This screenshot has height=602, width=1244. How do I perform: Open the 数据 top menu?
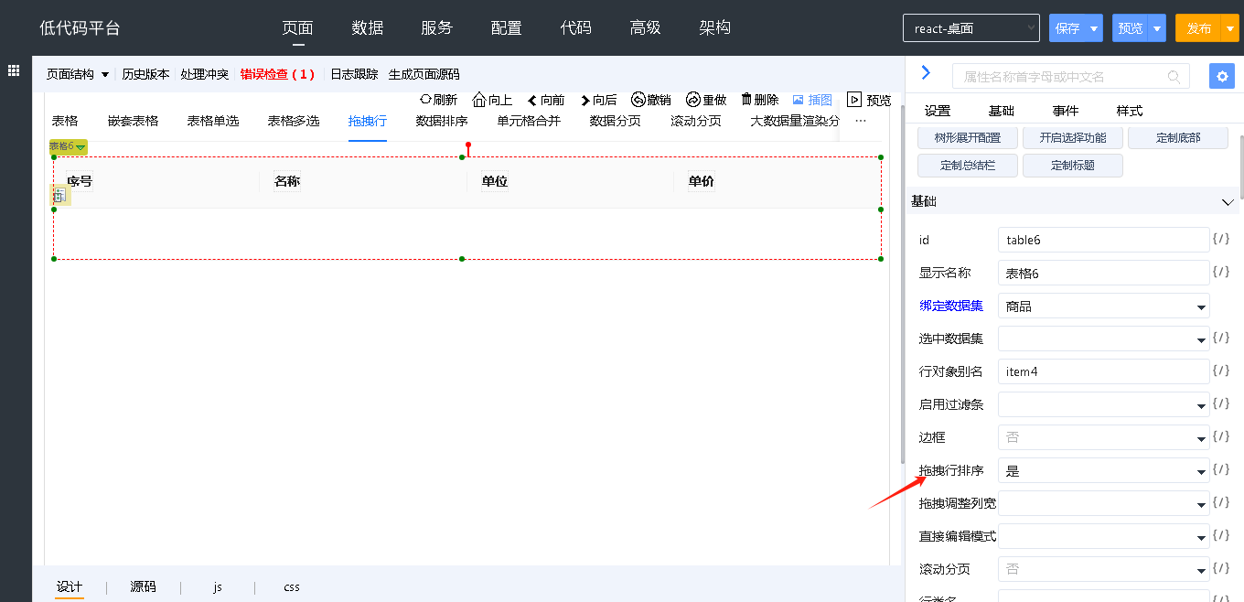[x=368, y=27]
